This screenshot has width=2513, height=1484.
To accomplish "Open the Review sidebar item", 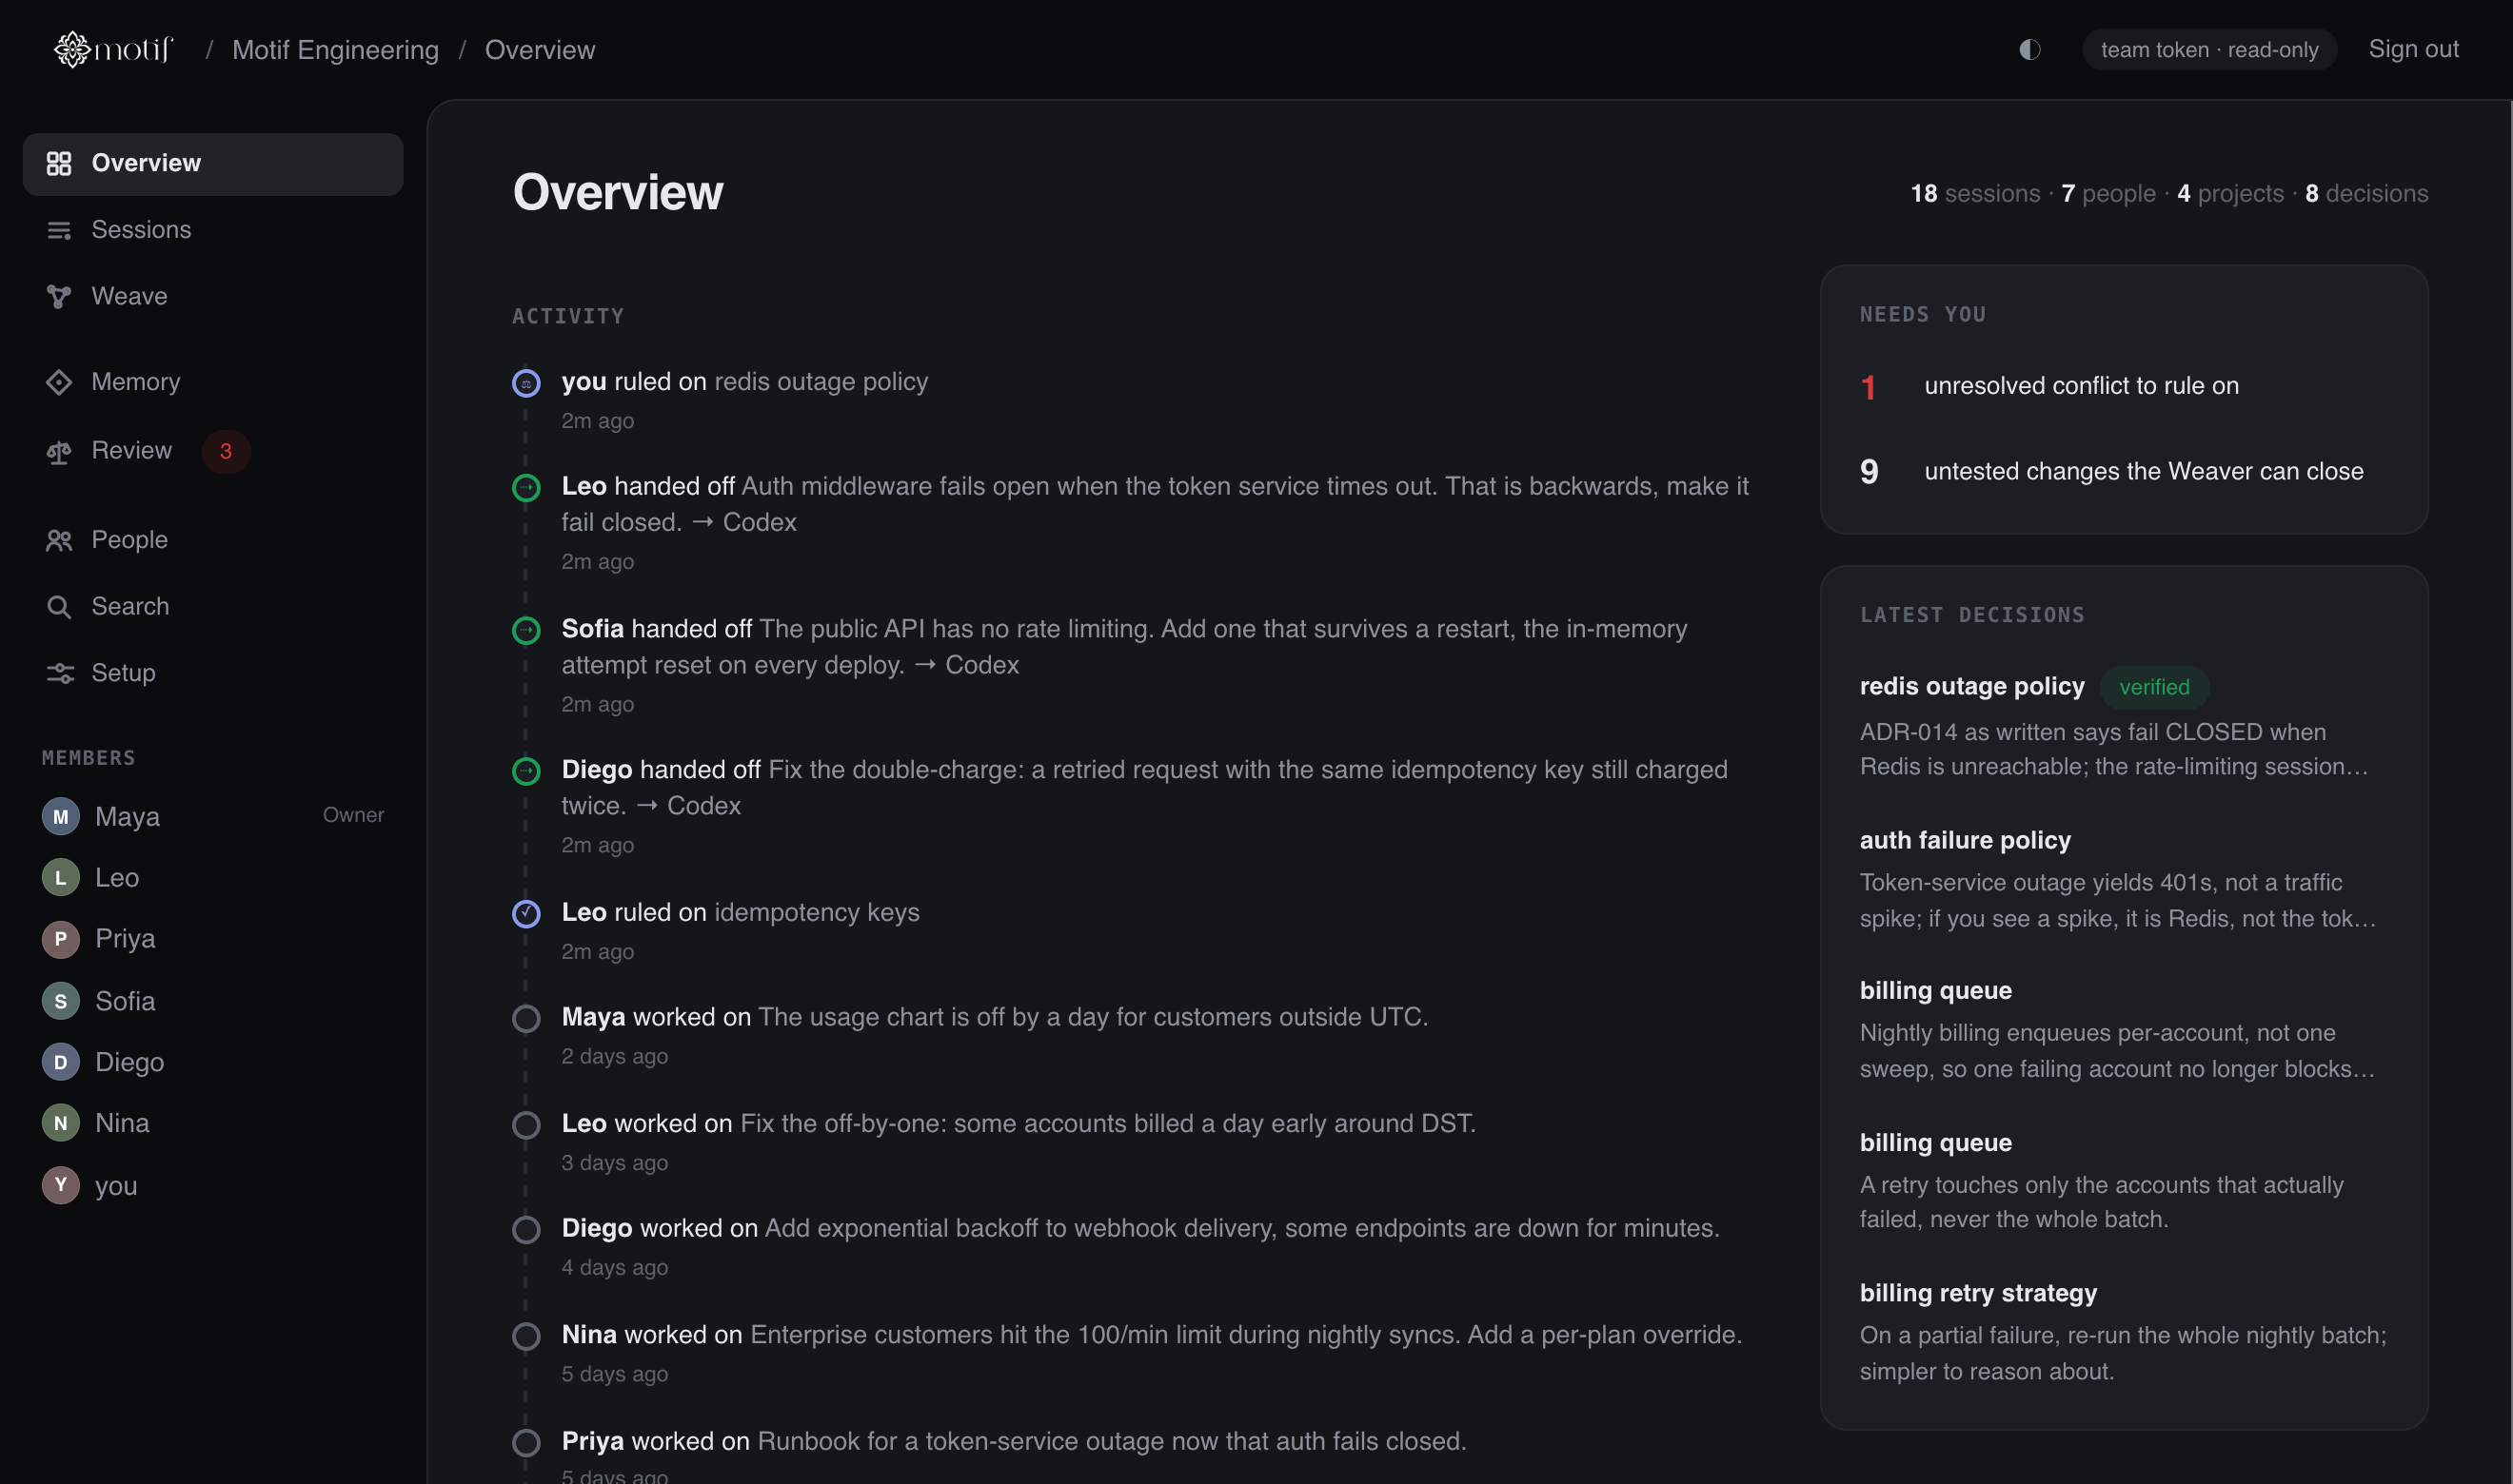I will pos(213,451).
